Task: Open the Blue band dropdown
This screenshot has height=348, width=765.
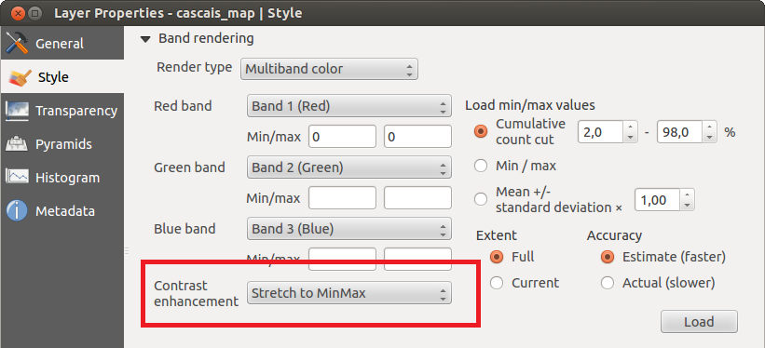Action: click(349, 229)
